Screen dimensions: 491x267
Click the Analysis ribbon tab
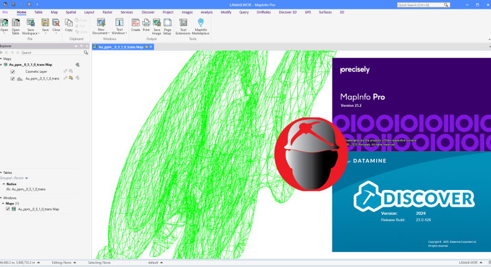point(207,12)
